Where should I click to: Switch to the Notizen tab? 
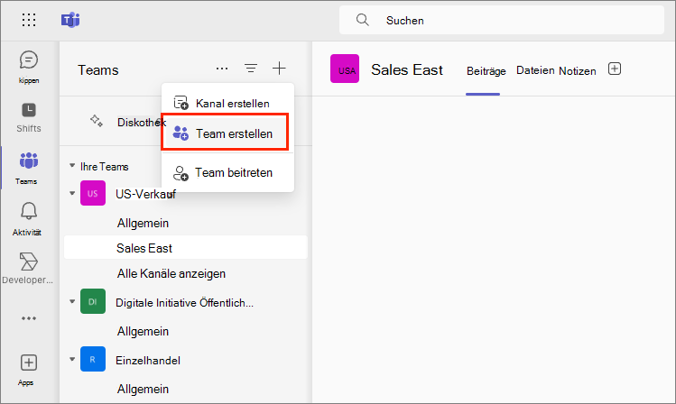[x=578, y=70]
